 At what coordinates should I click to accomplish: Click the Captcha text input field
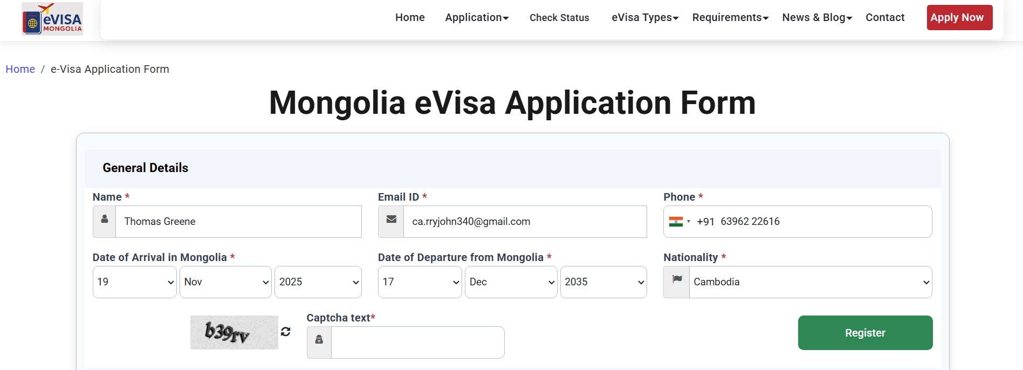coord(417,342)
